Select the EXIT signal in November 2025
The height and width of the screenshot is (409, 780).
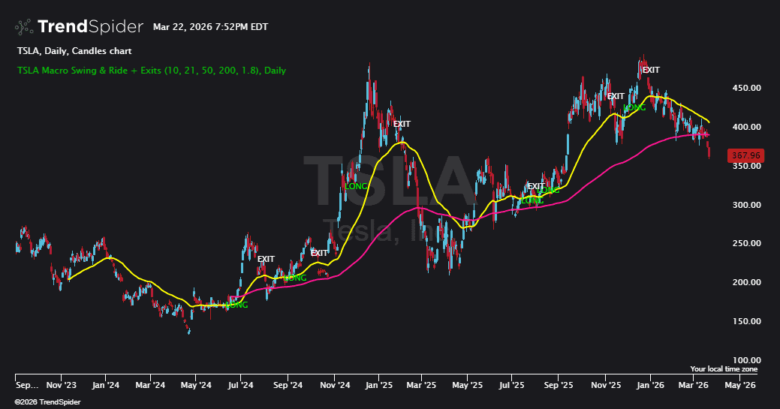pyautogui.click(x=616, y=96)
